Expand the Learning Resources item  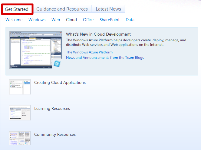[x=52, y=109]
